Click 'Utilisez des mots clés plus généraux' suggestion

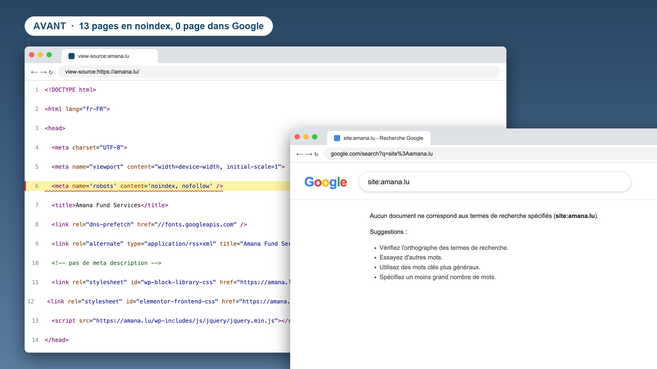pos(430,267)
